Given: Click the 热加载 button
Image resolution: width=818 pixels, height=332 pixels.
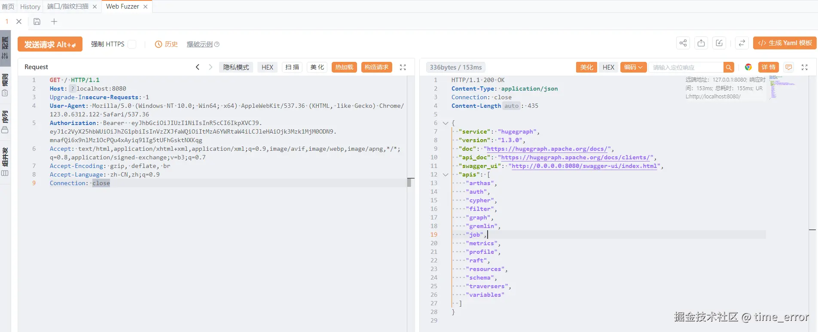Looking at the screenshot, I should (344, 67).
